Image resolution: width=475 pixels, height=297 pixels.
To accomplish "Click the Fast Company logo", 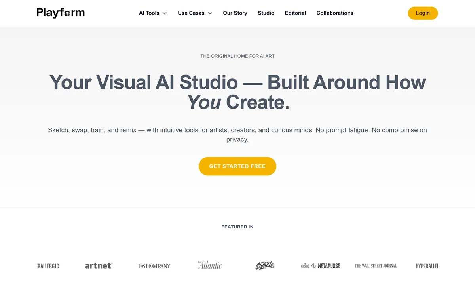I will 154,266.
